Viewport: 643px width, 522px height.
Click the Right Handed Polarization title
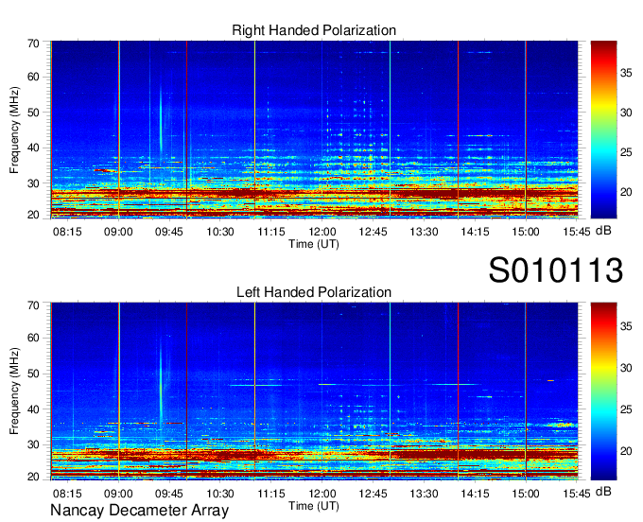coord(314,30)
